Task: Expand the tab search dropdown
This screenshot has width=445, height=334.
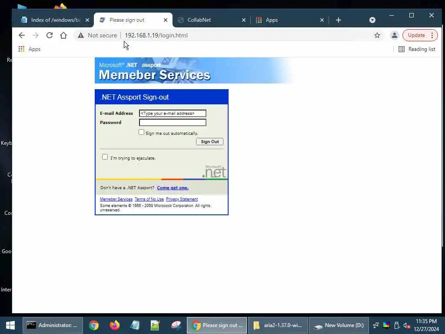Action: [x=372, y=20]
